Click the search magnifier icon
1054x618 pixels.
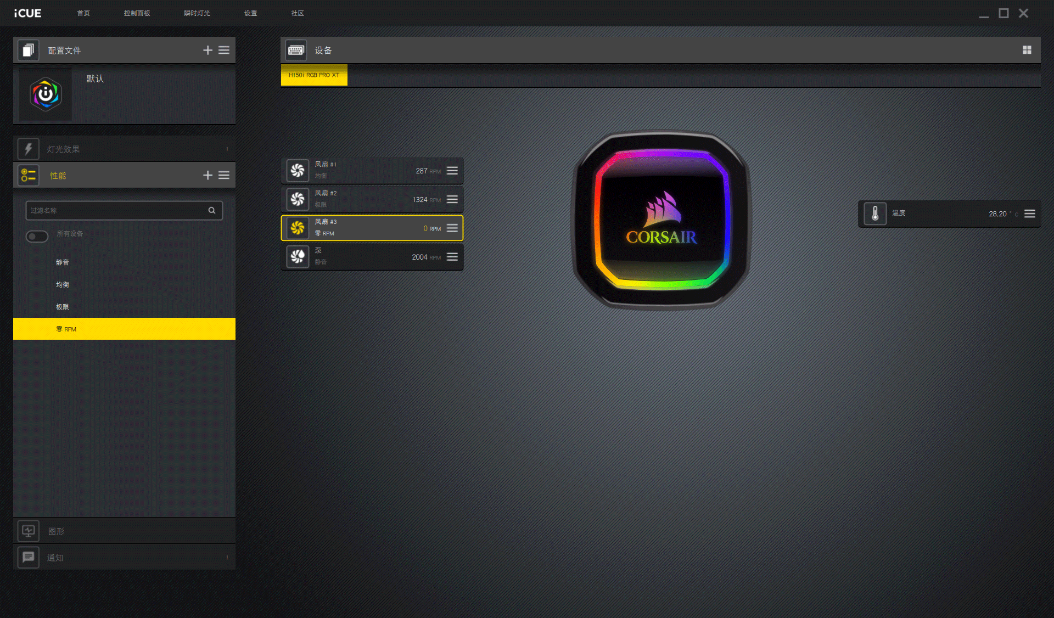coord(212,211)
